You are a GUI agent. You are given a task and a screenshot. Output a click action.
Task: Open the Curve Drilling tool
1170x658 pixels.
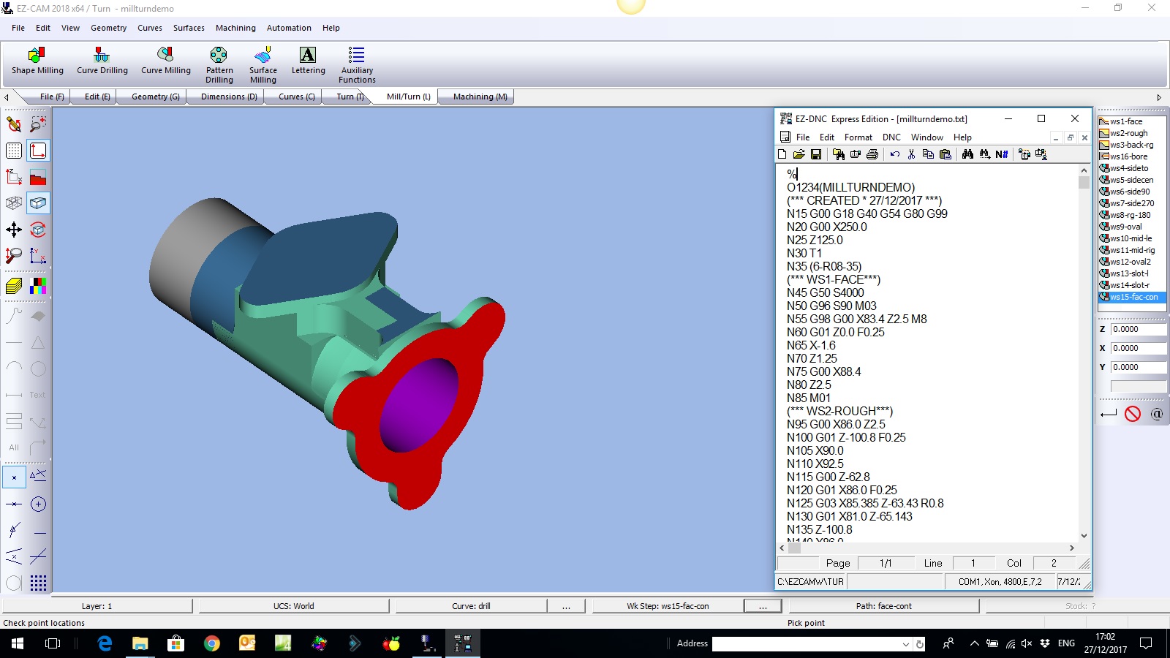[x=102, y=61]
